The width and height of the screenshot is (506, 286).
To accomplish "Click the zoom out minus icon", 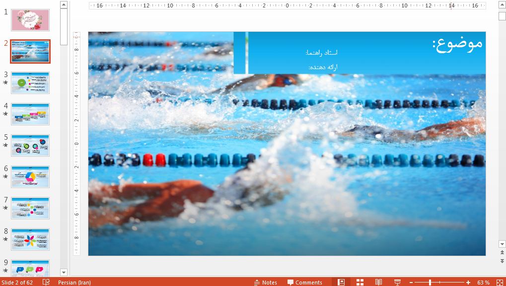I will click(411, 283).
